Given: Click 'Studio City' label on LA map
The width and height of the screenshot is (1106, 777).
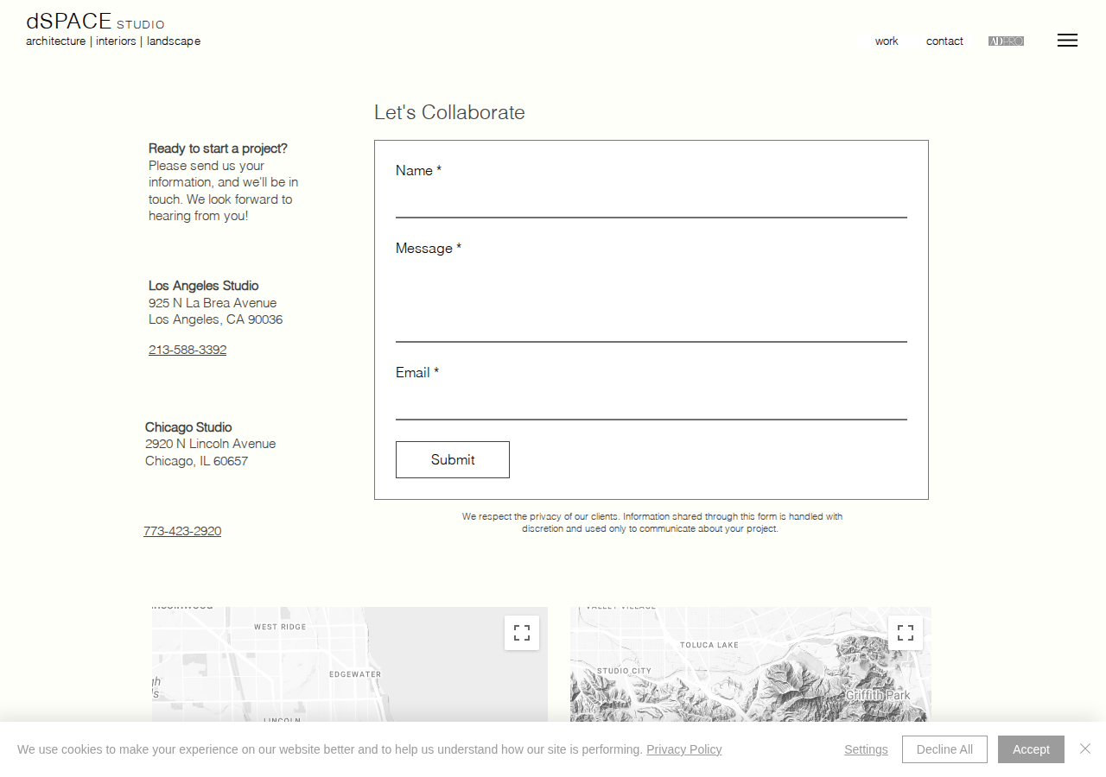Looking at the screenshot, I should (624, 671).
